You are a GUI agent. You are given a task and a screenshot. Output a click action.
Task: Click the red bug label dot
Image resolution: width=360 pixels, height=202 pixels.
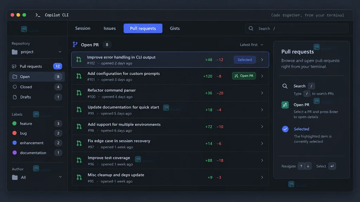point(14,133)
